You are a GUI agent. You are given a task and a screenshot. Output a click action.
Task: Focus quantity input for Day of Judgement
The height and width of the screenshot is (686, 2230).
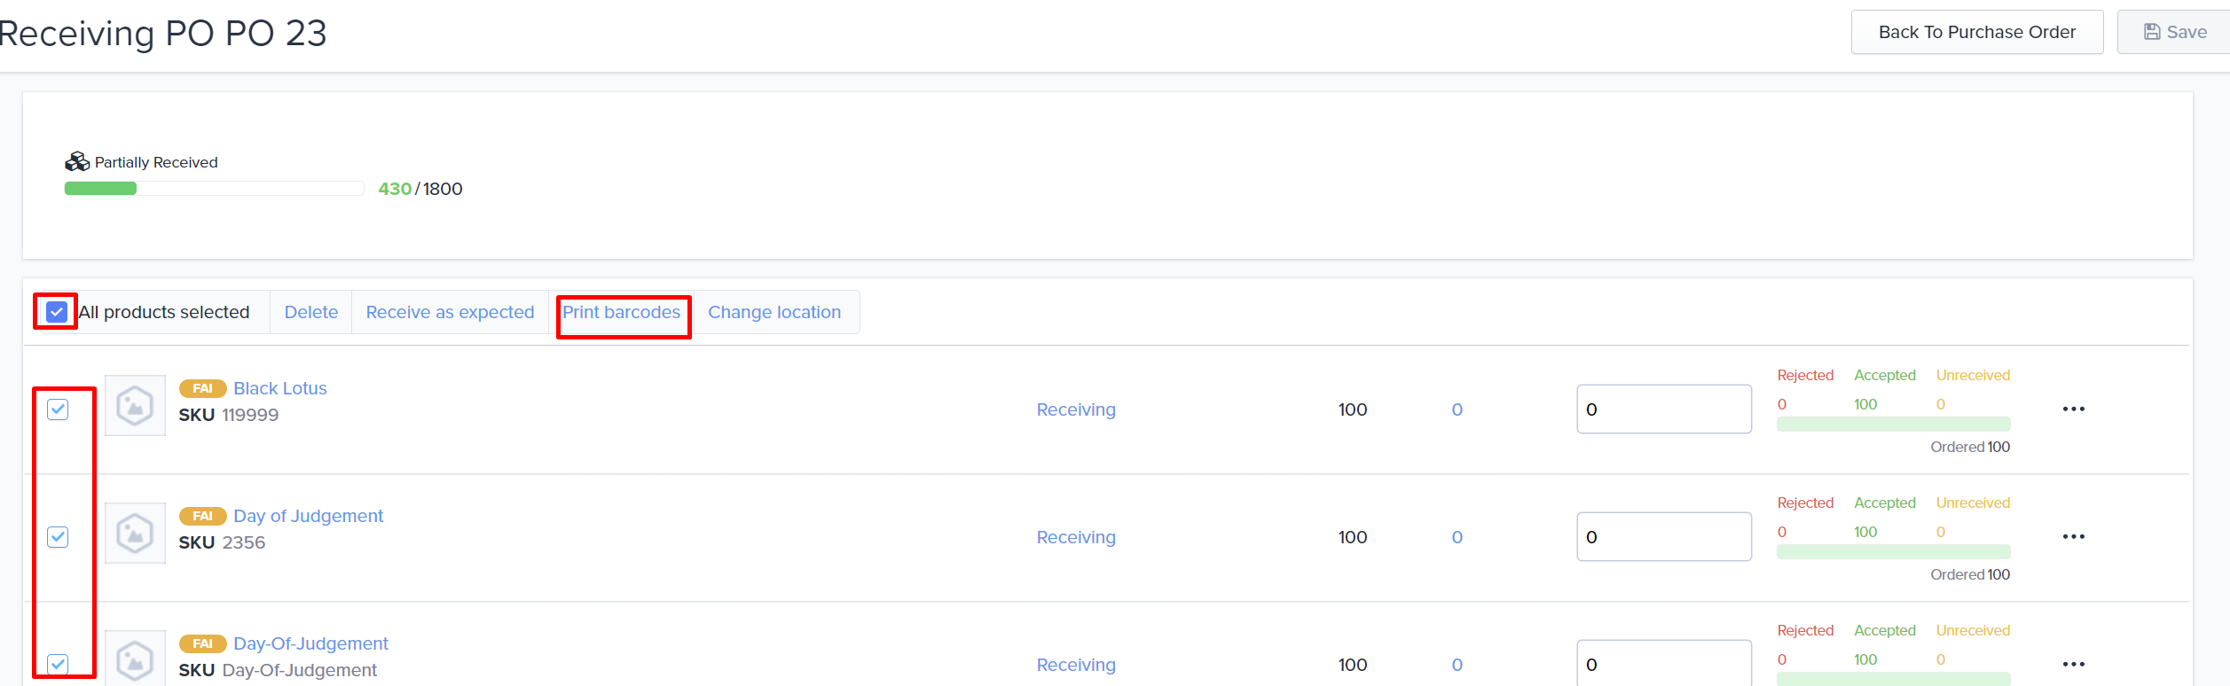click(1664, 536)
